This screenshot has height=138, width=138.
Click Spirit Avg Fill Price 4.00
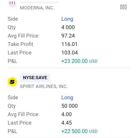(67, 114)
